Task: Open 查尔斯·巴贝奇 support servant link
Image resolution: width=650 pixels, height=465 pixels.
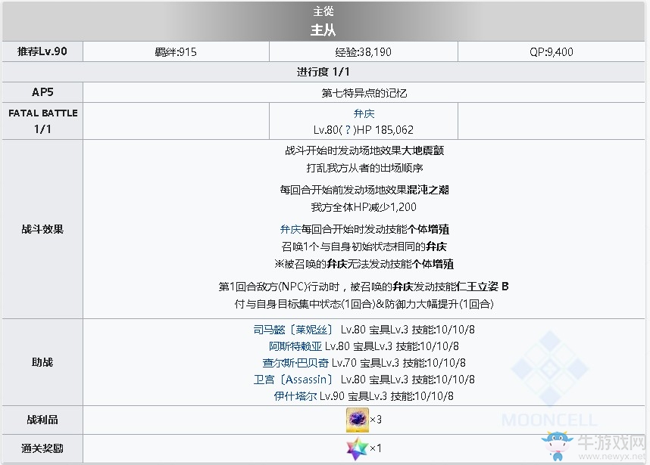Action: coord(295,363)
